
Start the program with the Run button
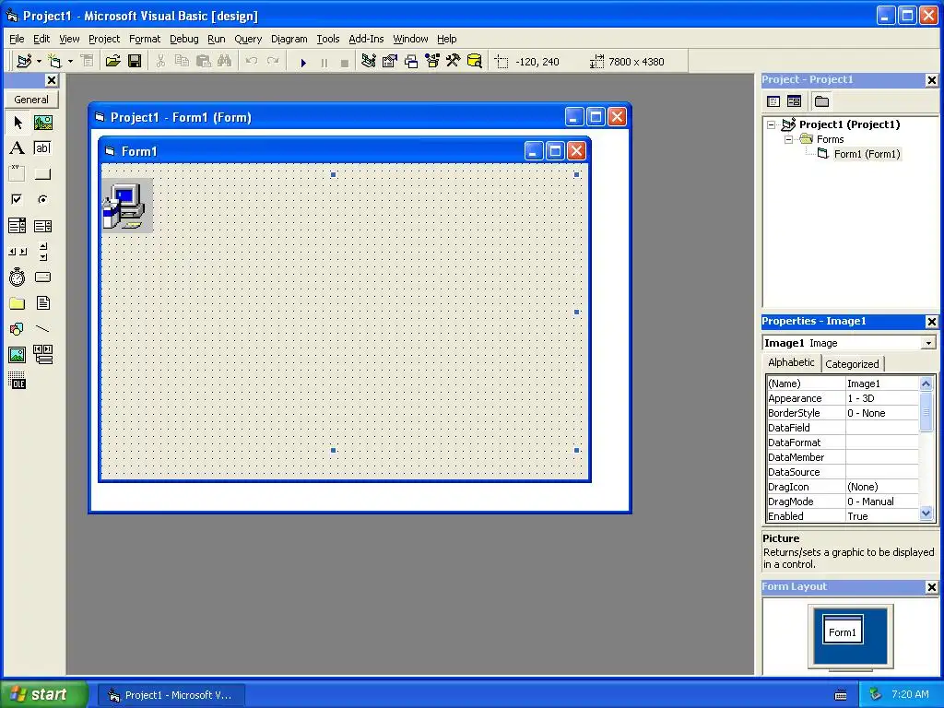[303, 62]
